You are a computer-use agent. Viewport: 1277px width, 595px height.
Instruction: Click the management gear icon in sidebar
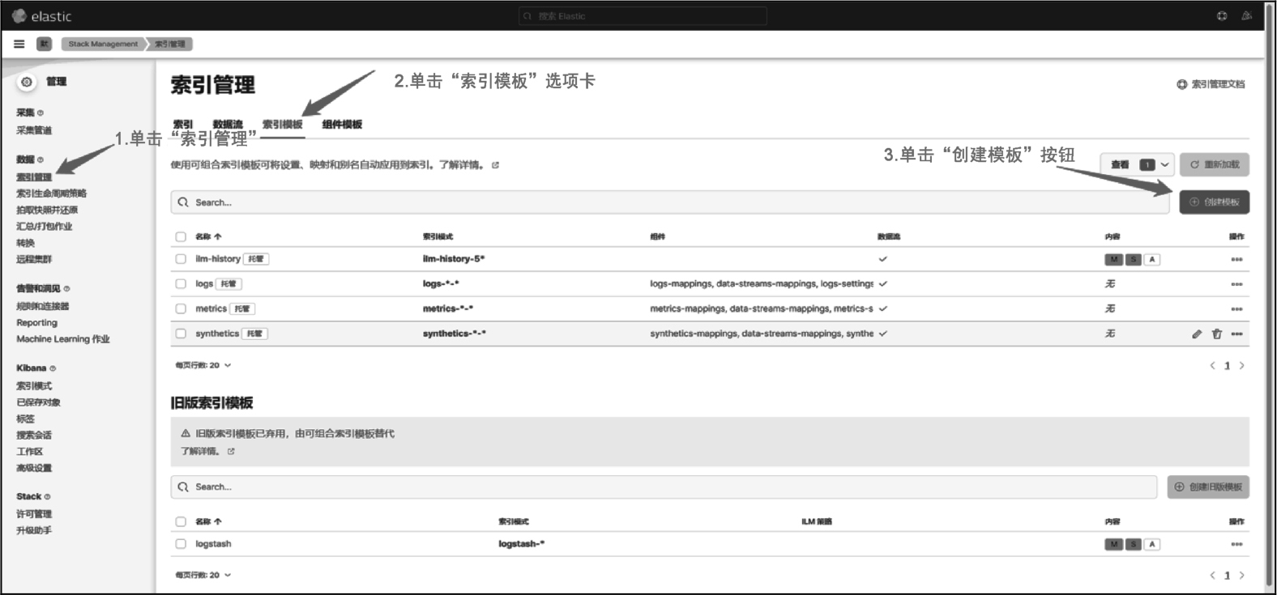27,82
